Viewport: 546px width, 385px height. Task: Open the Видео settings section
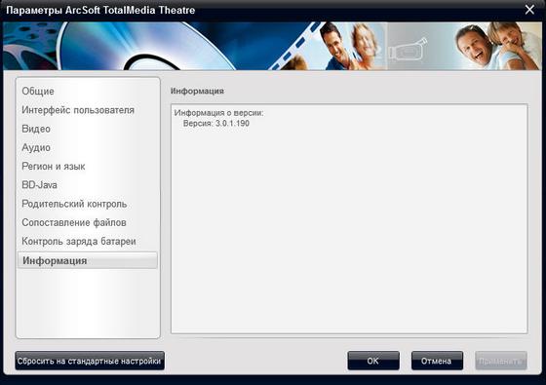(x=36, y=129)
